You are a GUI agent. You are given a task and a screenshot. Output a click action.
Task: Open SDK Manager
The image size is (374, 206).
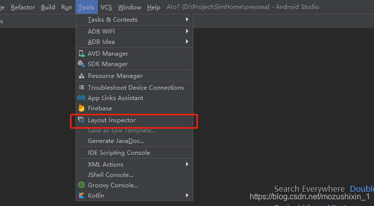[x=134, y=64]
